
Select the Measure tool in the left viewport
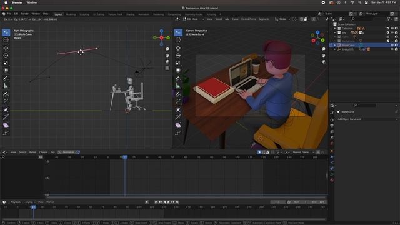click(6, 86)
